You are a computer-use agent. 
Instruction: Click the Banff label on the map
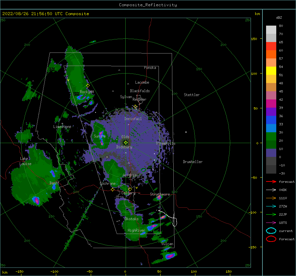pyautogui.click(x=54, y=183)
